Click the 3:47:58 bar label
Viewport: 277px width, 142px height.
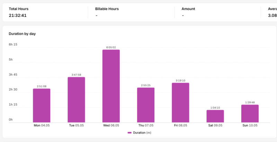(x=76, y=75)
